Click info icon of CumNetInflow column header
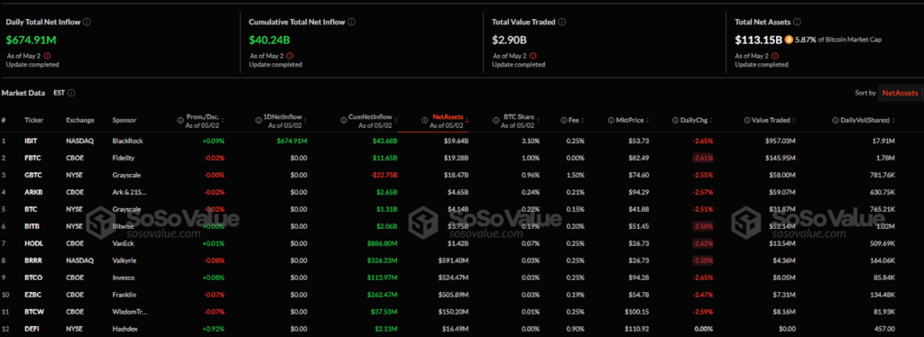The width and height of the screenshot is (924, 337). pyautogui.click(x=344, y=120)
